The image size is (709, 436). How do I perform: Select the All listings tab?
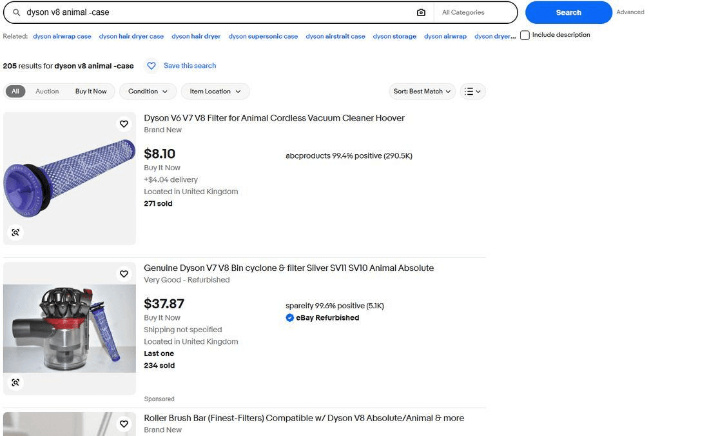(x=15, y=92)
